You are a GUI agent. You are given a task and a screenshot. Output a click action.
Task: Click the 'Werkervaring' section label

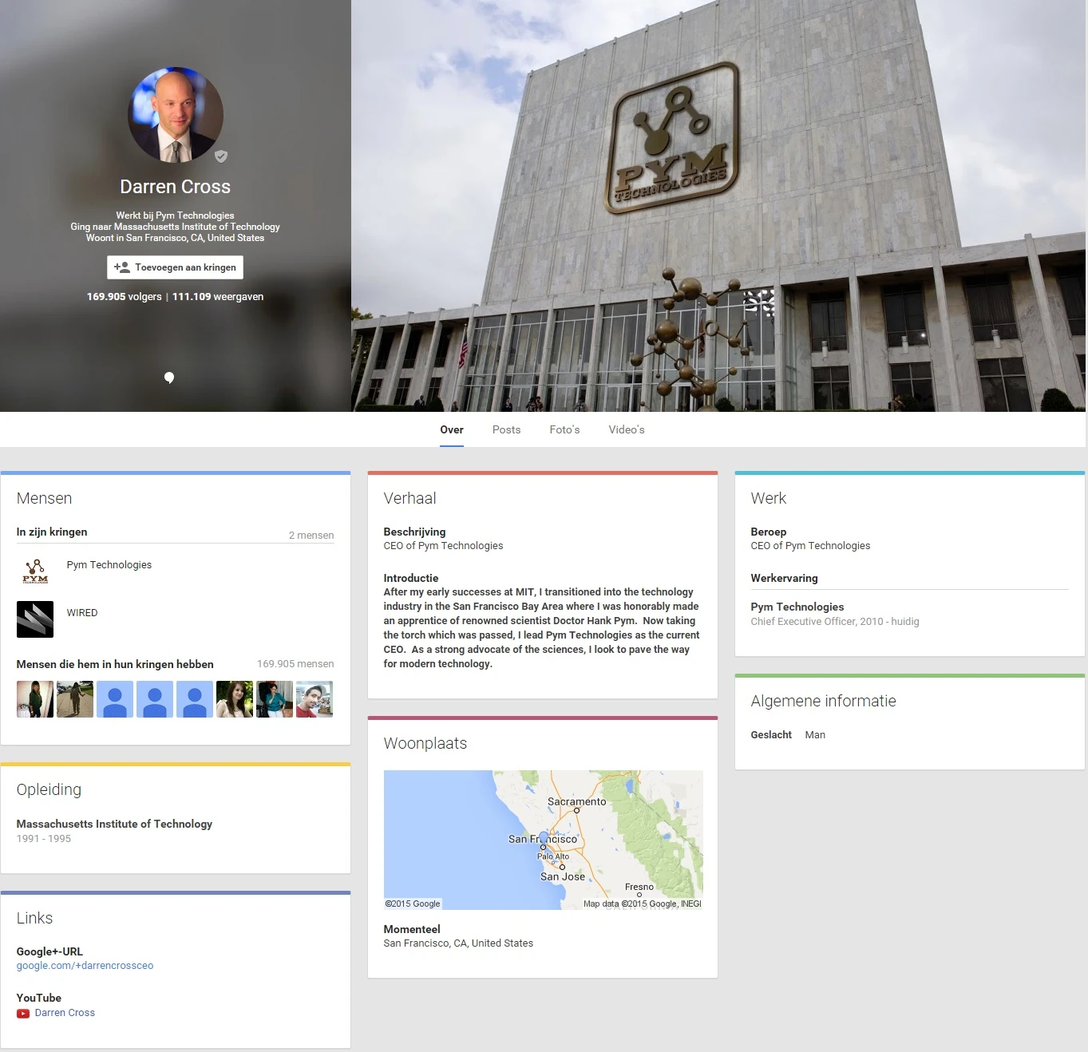coord(785,579)
